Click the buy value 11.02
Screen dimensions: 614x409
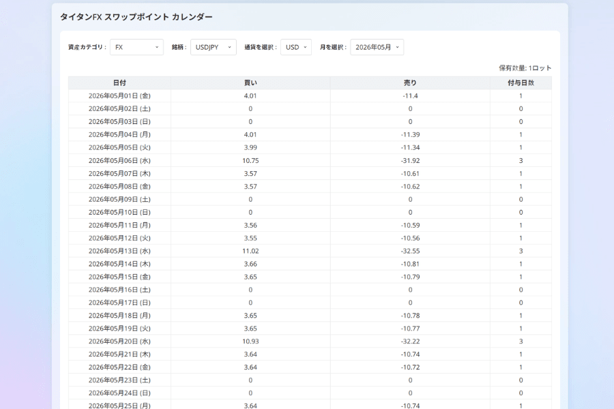coord(250,251)
